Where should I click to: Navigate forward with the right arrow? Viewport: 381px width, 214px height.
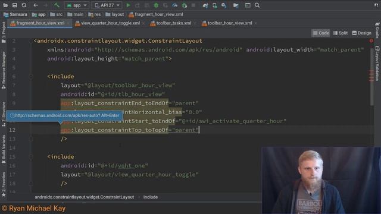click(45, 5)
